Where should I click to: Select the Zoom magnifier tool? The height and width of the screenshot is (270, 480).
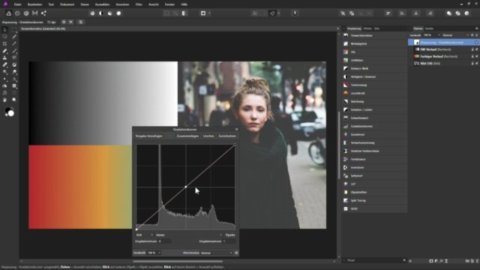(x=14, y=100)
